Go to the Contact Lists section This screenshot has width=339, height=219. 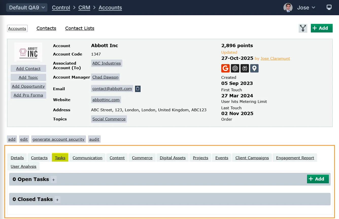[x=80, y=28]
